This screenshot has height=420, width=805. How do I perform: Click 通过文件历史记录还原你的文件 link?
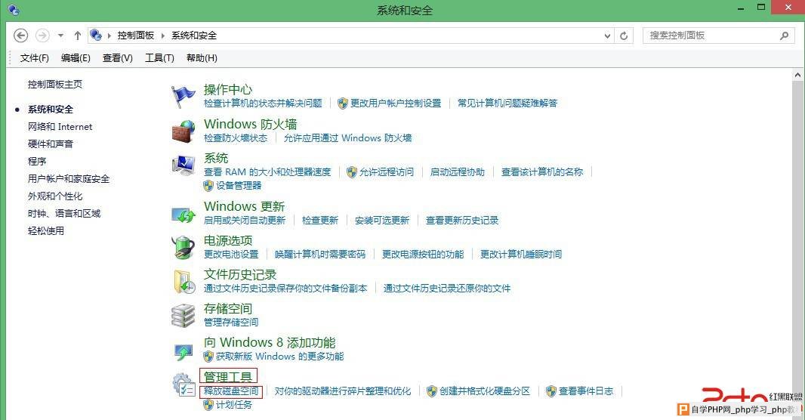446,288
